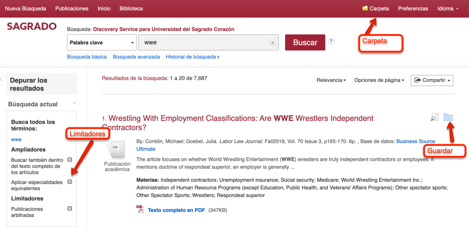Remove the Publicaciones arbitradas limiter
Screen dimensions: 469x228
[x=70, y=208]
